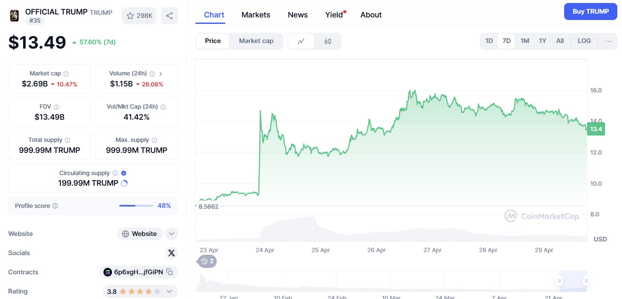Click the chart events marker badge
The width and height of the screenshot is (622, 299).
(x=207, y=261)
